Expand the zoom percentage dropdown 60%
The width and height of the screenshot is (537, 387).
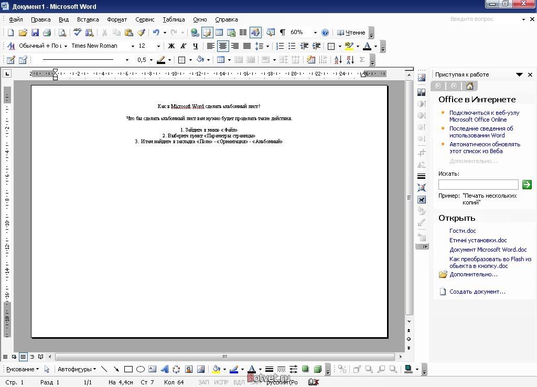click(315, 33)
